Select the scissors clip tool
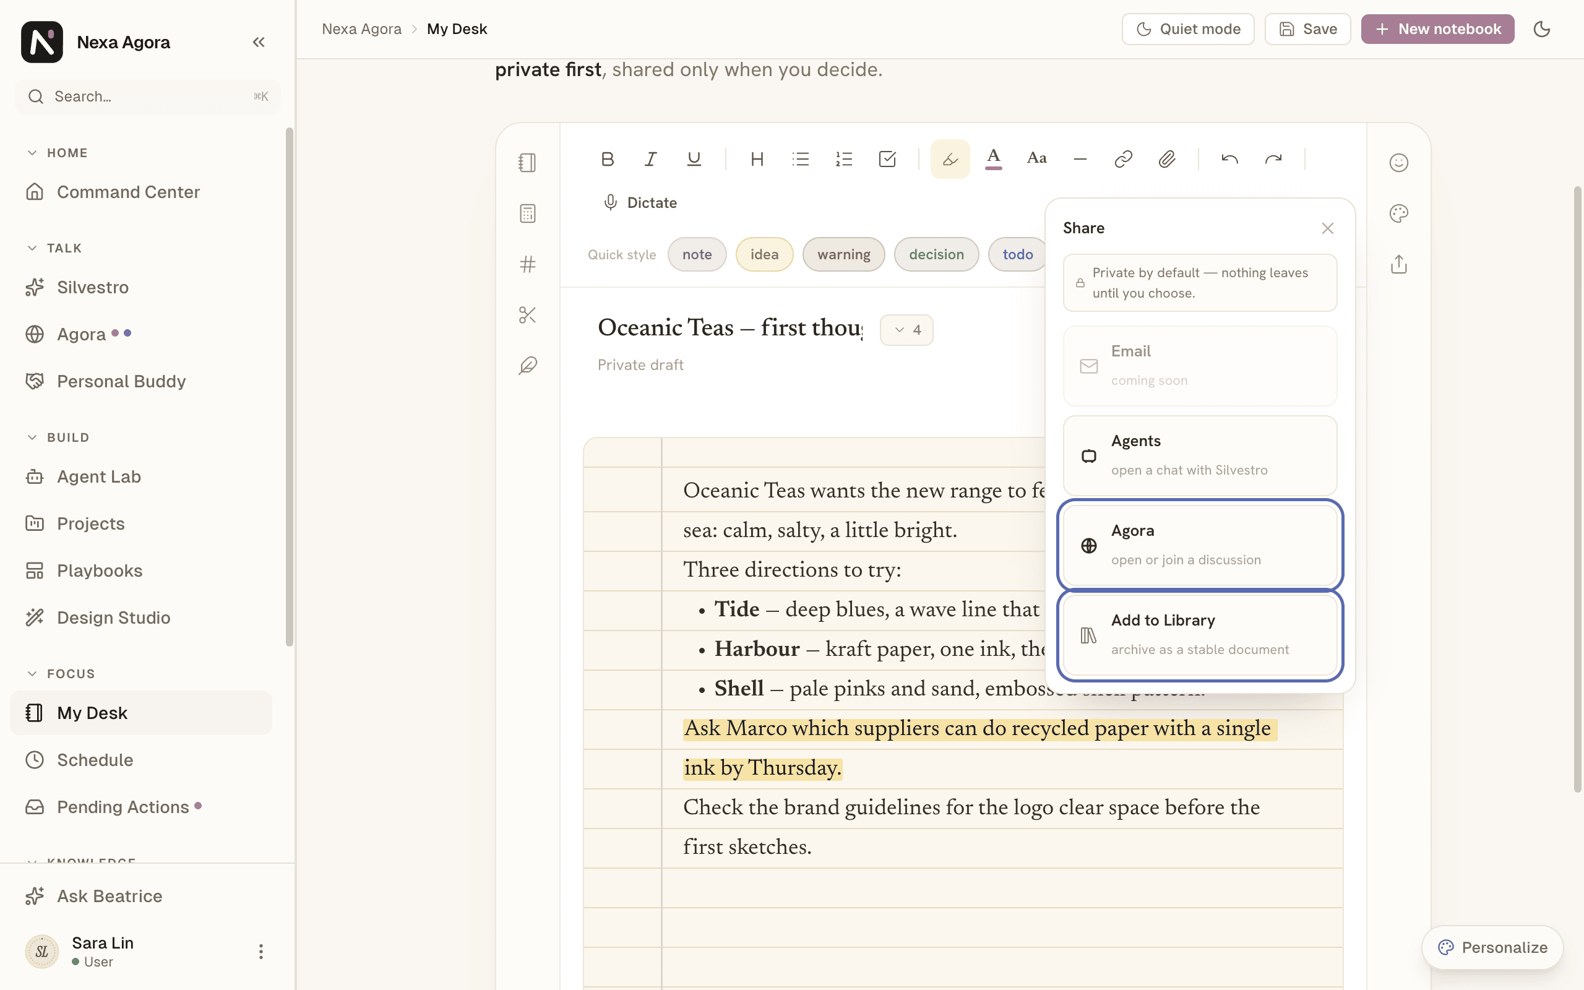 pos(528,315)
